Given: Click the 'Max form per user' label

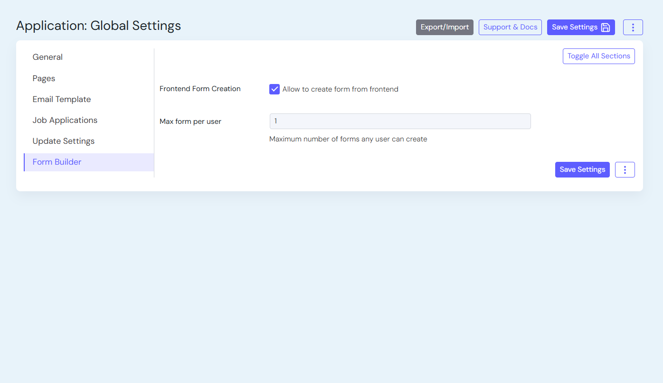Looking at the screenshot, I should click(x=190, y=121).
